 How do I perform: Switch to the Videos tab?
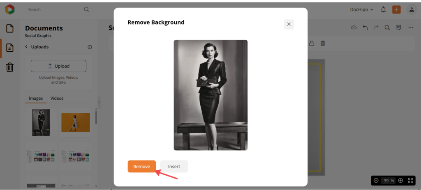click(x=57, y=98)
